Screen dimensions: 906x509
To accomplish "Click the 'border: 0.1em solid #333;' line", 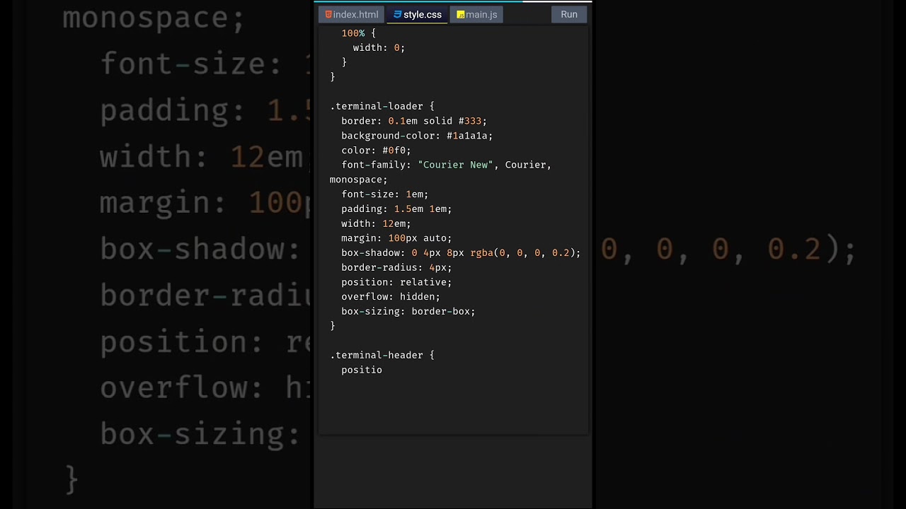I will (x=414, y=121).
